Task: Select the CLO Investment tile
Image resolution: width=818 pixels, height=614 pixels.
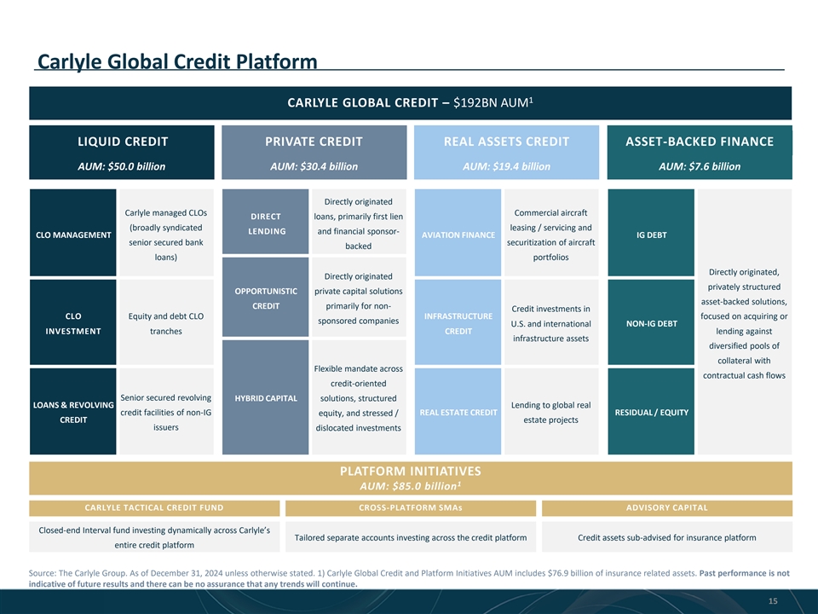Action: [x=72, y=324]
